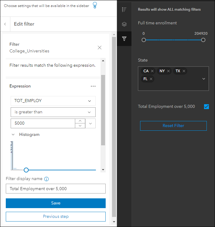Screen dimensions: 215x227
Task: Show info for Filter display name
Action: click(47, 179)
